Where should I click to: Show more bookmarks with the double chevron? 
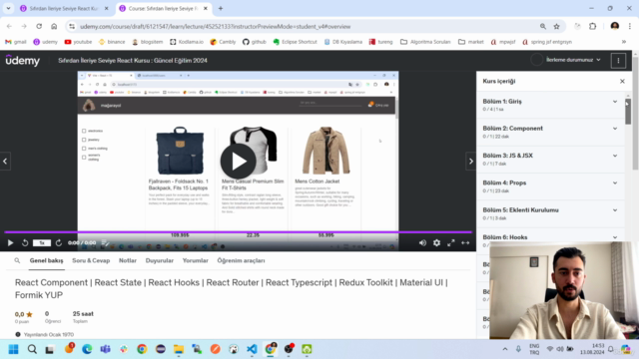pos(623,42)
